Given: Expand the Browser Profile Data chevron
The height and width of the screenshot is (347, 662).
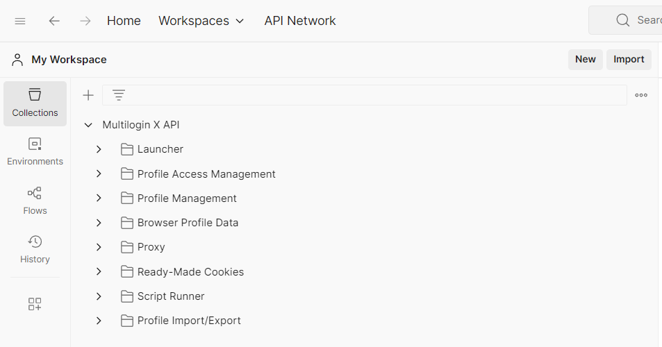Looking at the screenshot, I should [x=99, y=223].
